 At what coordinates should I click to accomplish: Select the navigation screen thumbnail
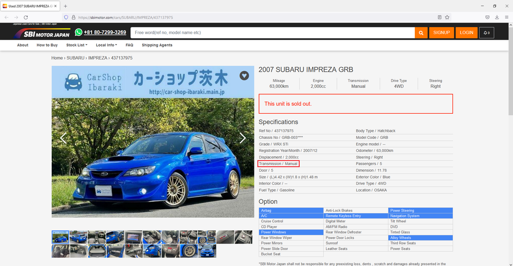click(x=133, y=237)
